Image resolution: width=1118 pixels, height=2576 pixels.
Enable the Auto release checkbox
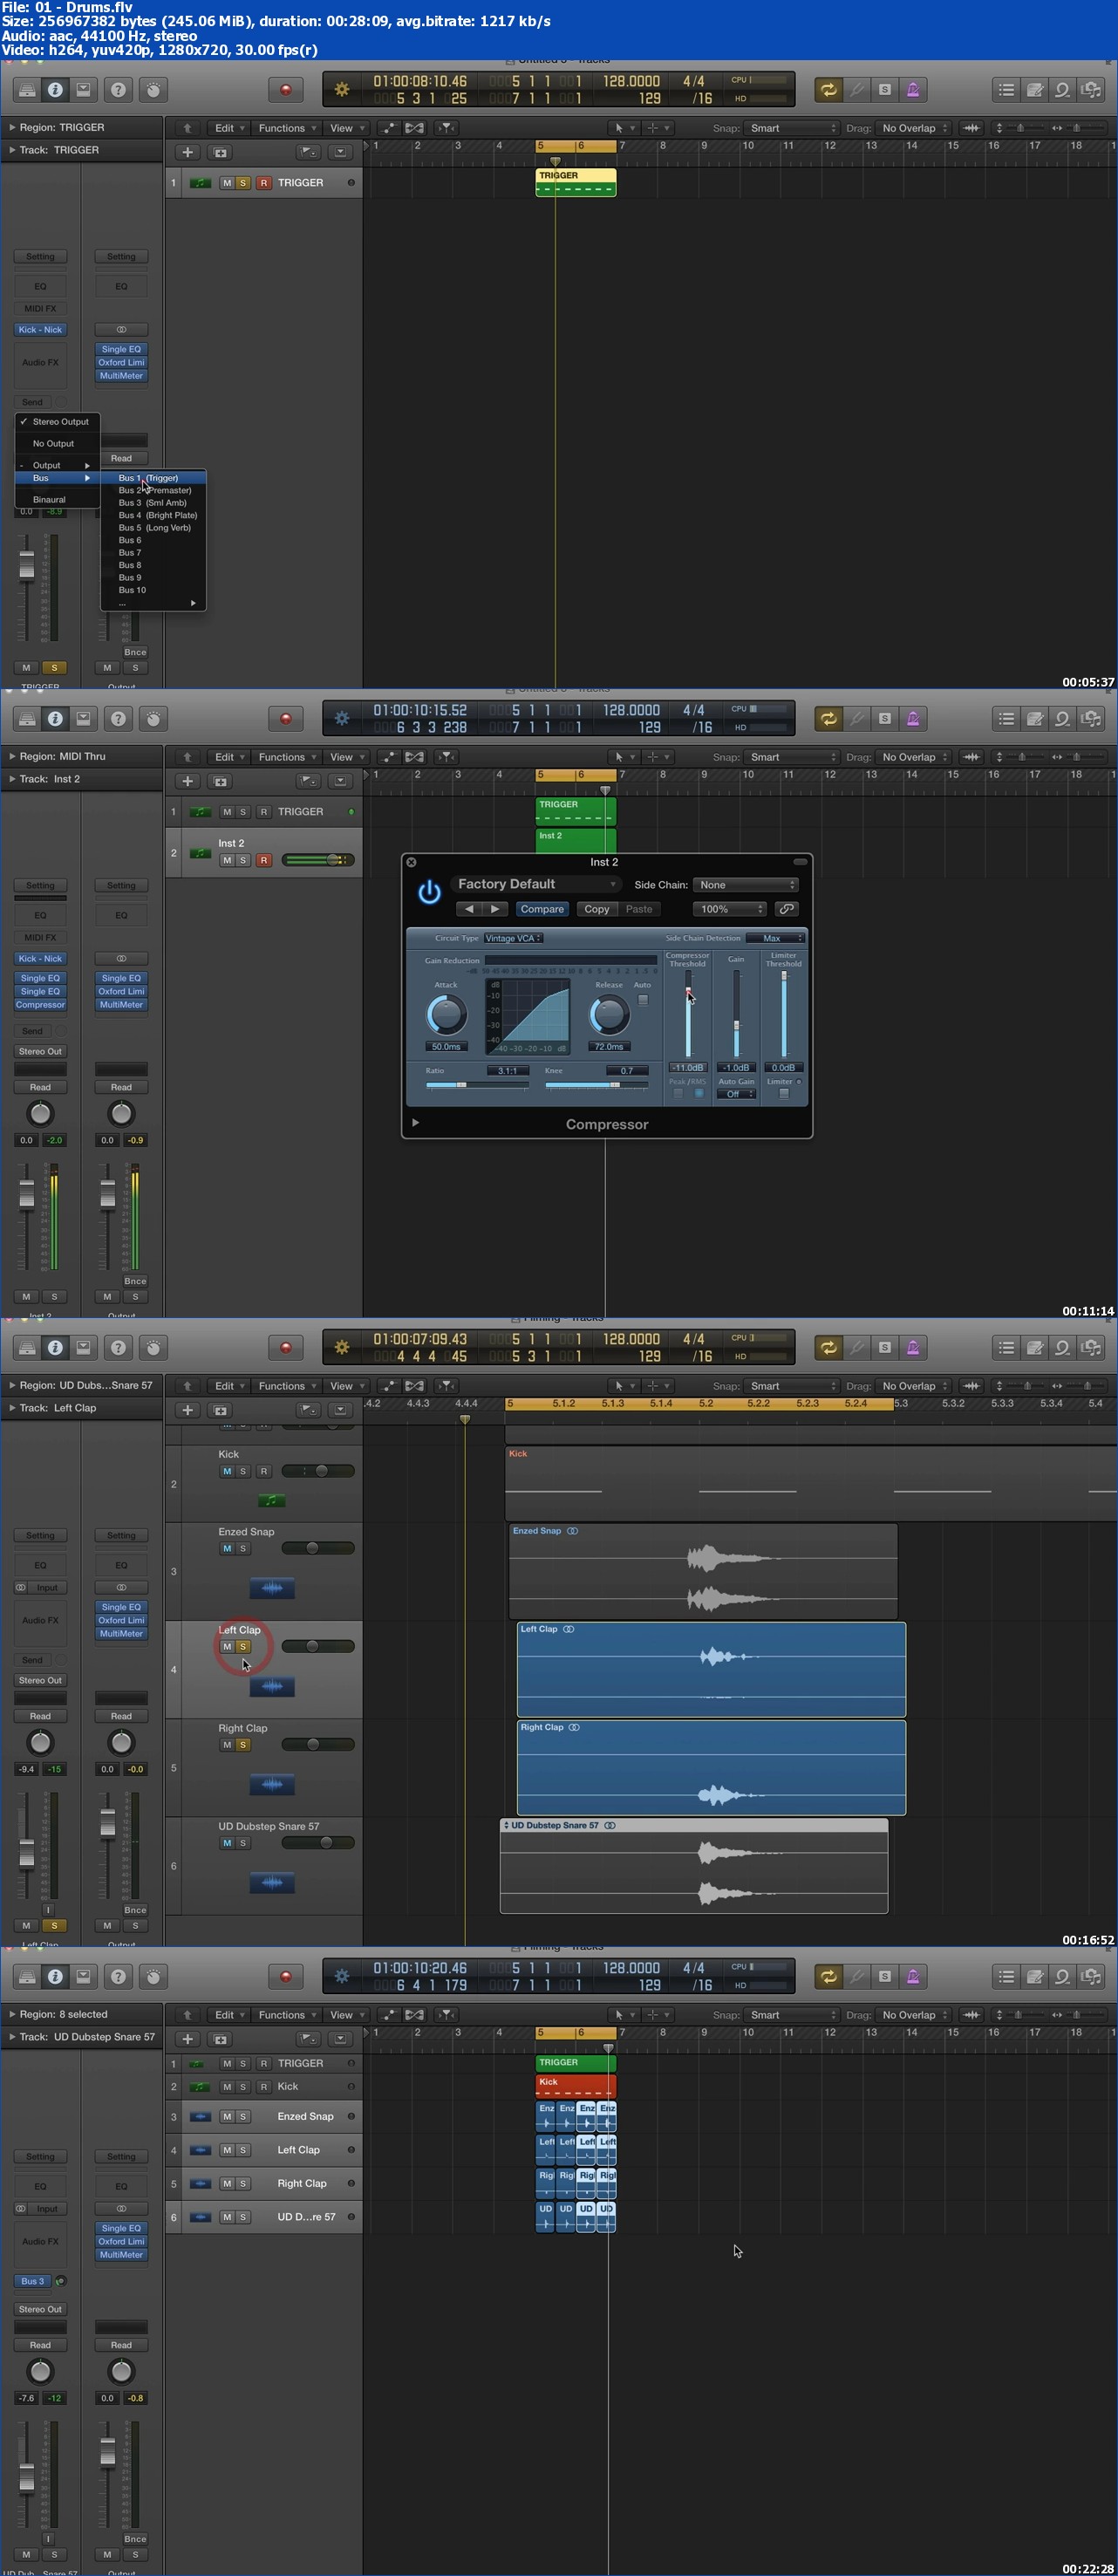click(x=643, y=1000)
